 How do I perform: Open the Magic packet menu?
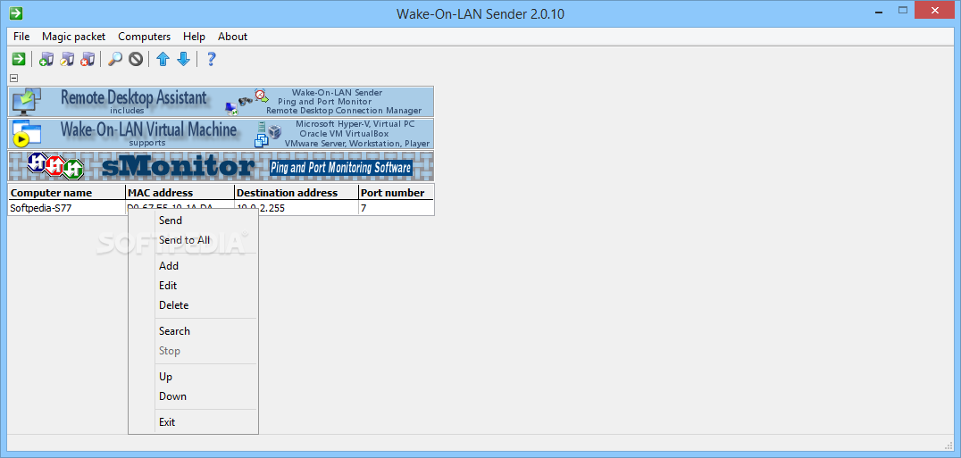(x=73, y=37)
